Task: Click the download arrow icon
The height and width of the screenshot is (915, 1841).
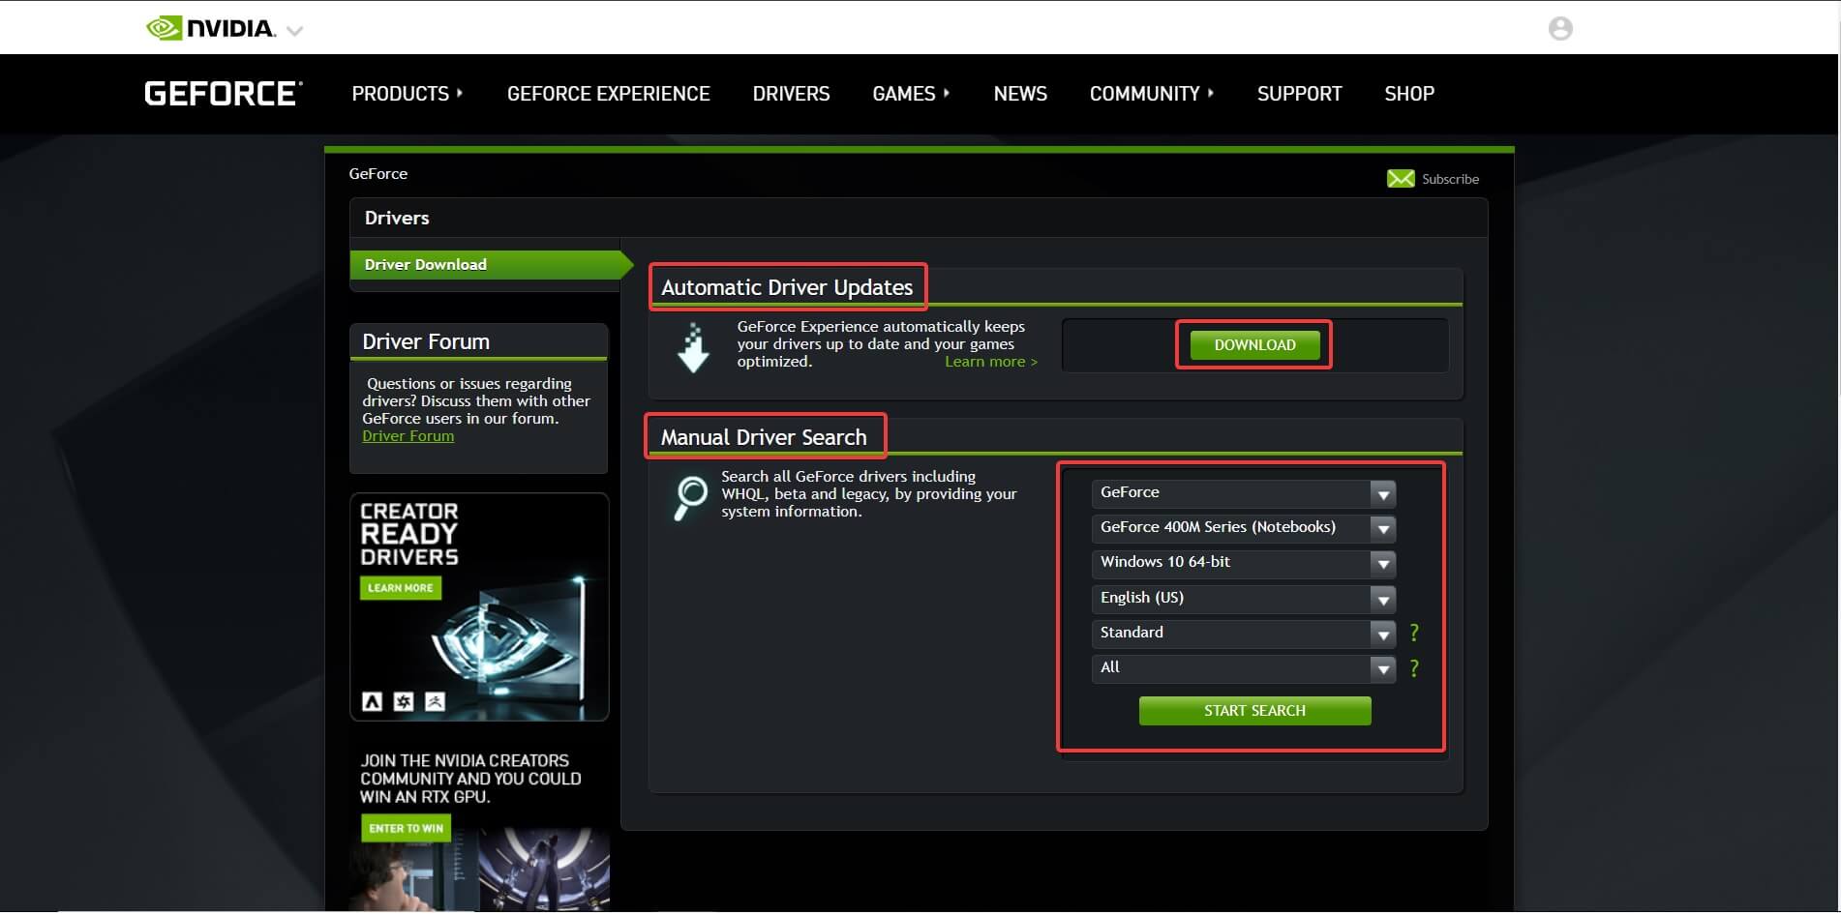Action: coord(693,348)
